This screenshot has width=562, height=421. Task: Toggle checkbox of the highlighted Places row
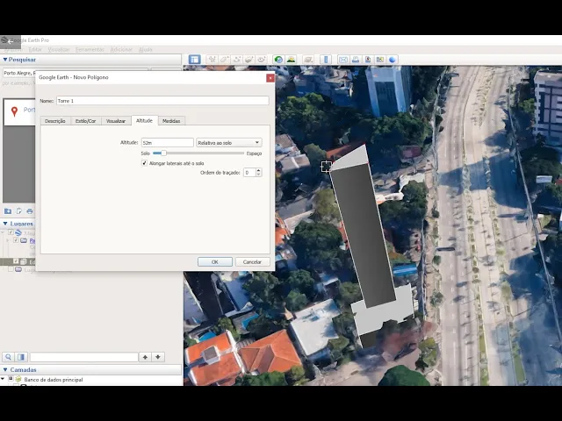pos(16,261)
